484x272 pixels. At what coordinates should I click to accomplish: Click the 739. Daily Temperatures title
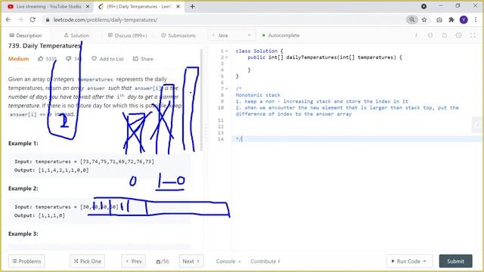coord(45,45)
